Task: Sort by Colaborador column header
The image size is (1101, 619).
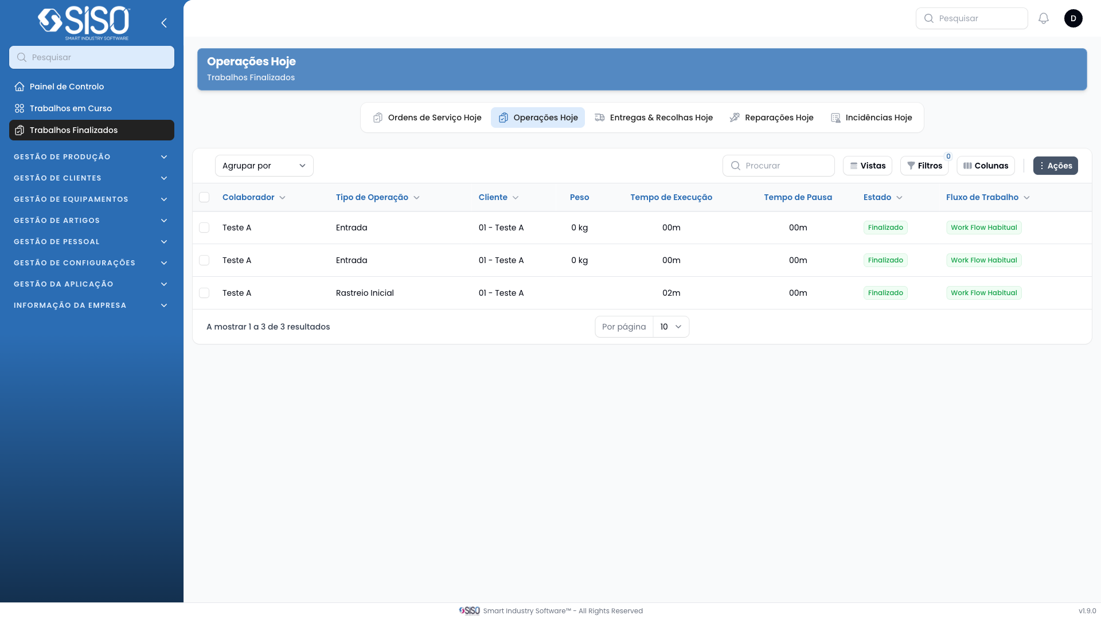Action: click(248, 197)
